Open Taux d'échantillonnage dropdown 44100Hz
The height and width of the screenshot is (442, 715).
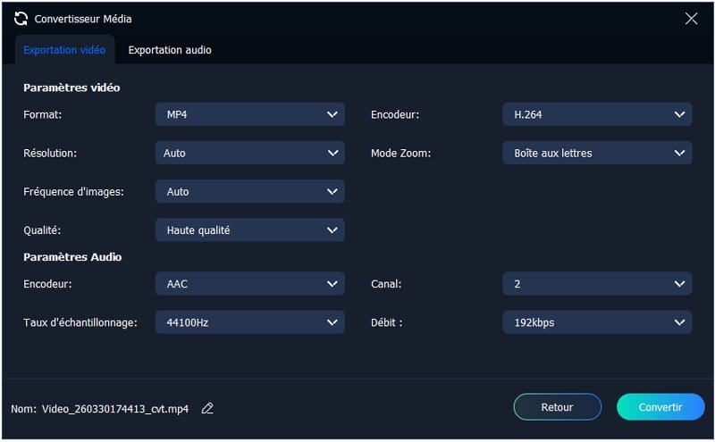click(x=249, y=322)
